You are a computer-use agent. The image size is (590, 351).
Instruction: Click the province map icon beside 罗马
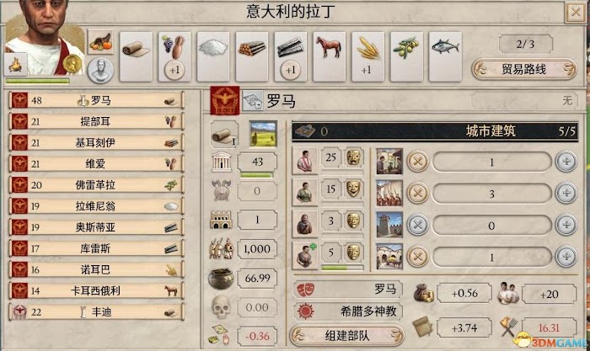(x=253, y=101)
